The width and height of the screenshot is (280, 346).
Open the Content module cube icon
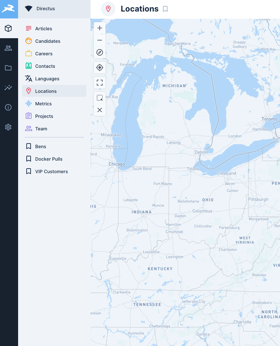8,28
